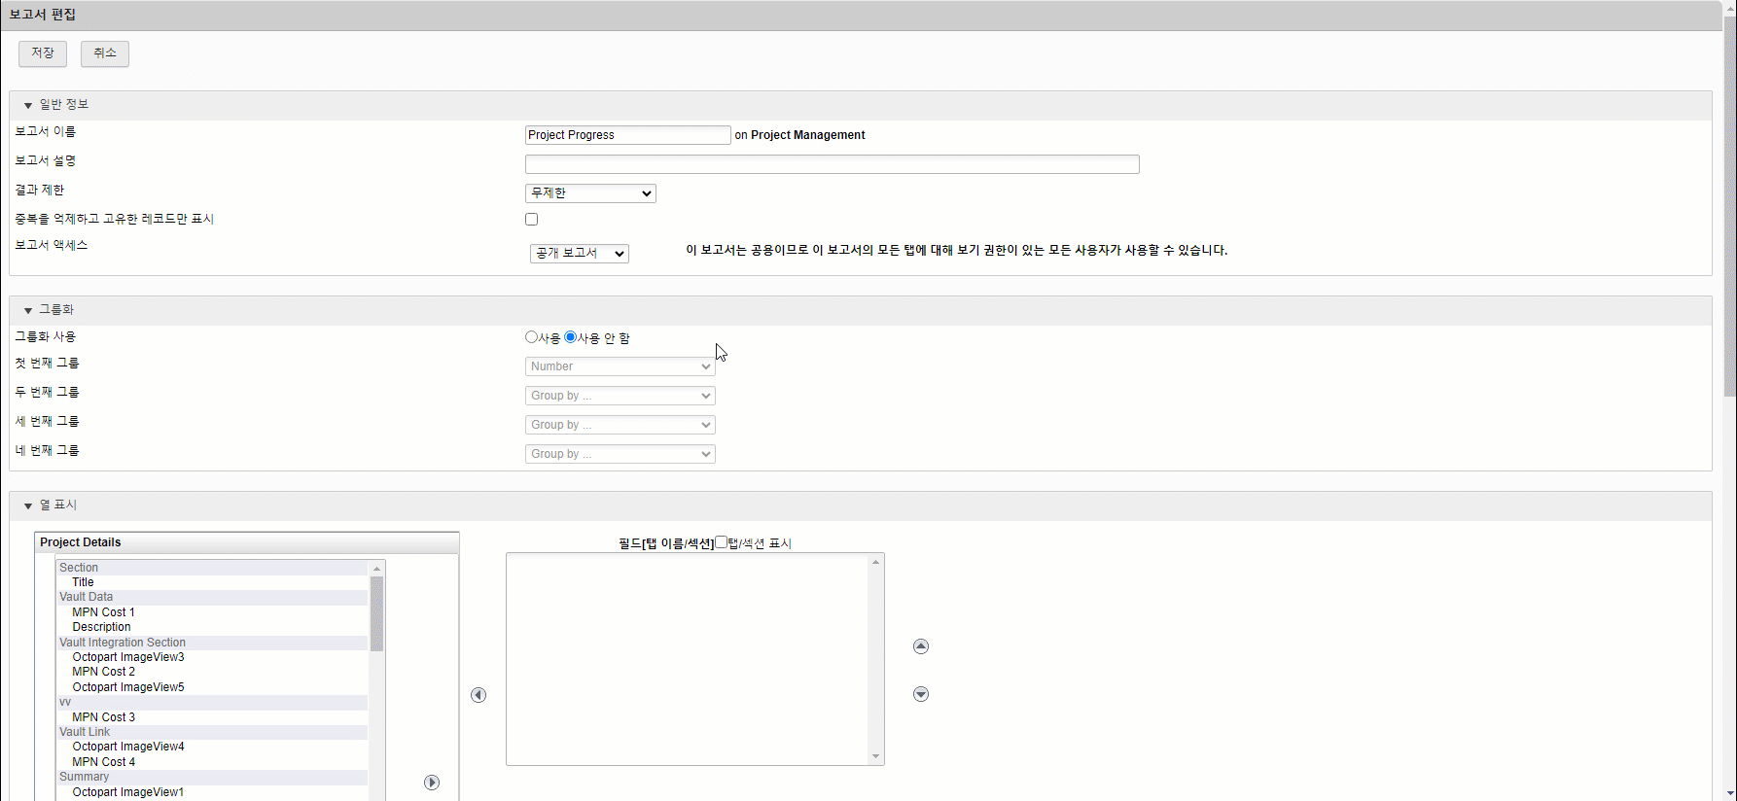The image size is (1737, 801).
Task: Collapse the 일반 정보 section
Action: (28, 105)
